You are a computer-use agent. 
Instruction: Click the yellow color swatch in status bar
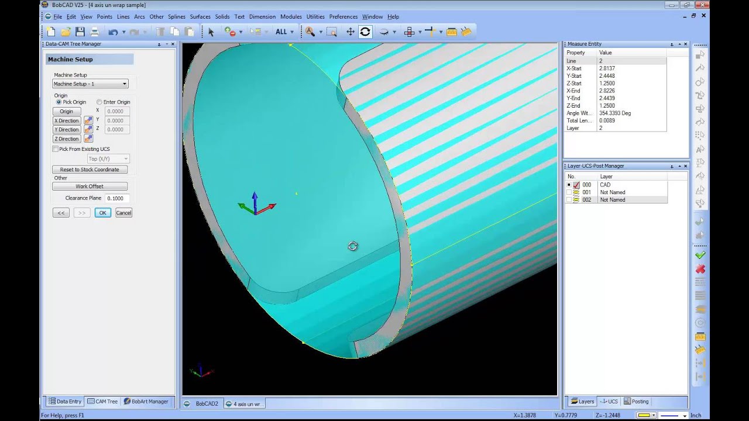(x=644, y=416)
